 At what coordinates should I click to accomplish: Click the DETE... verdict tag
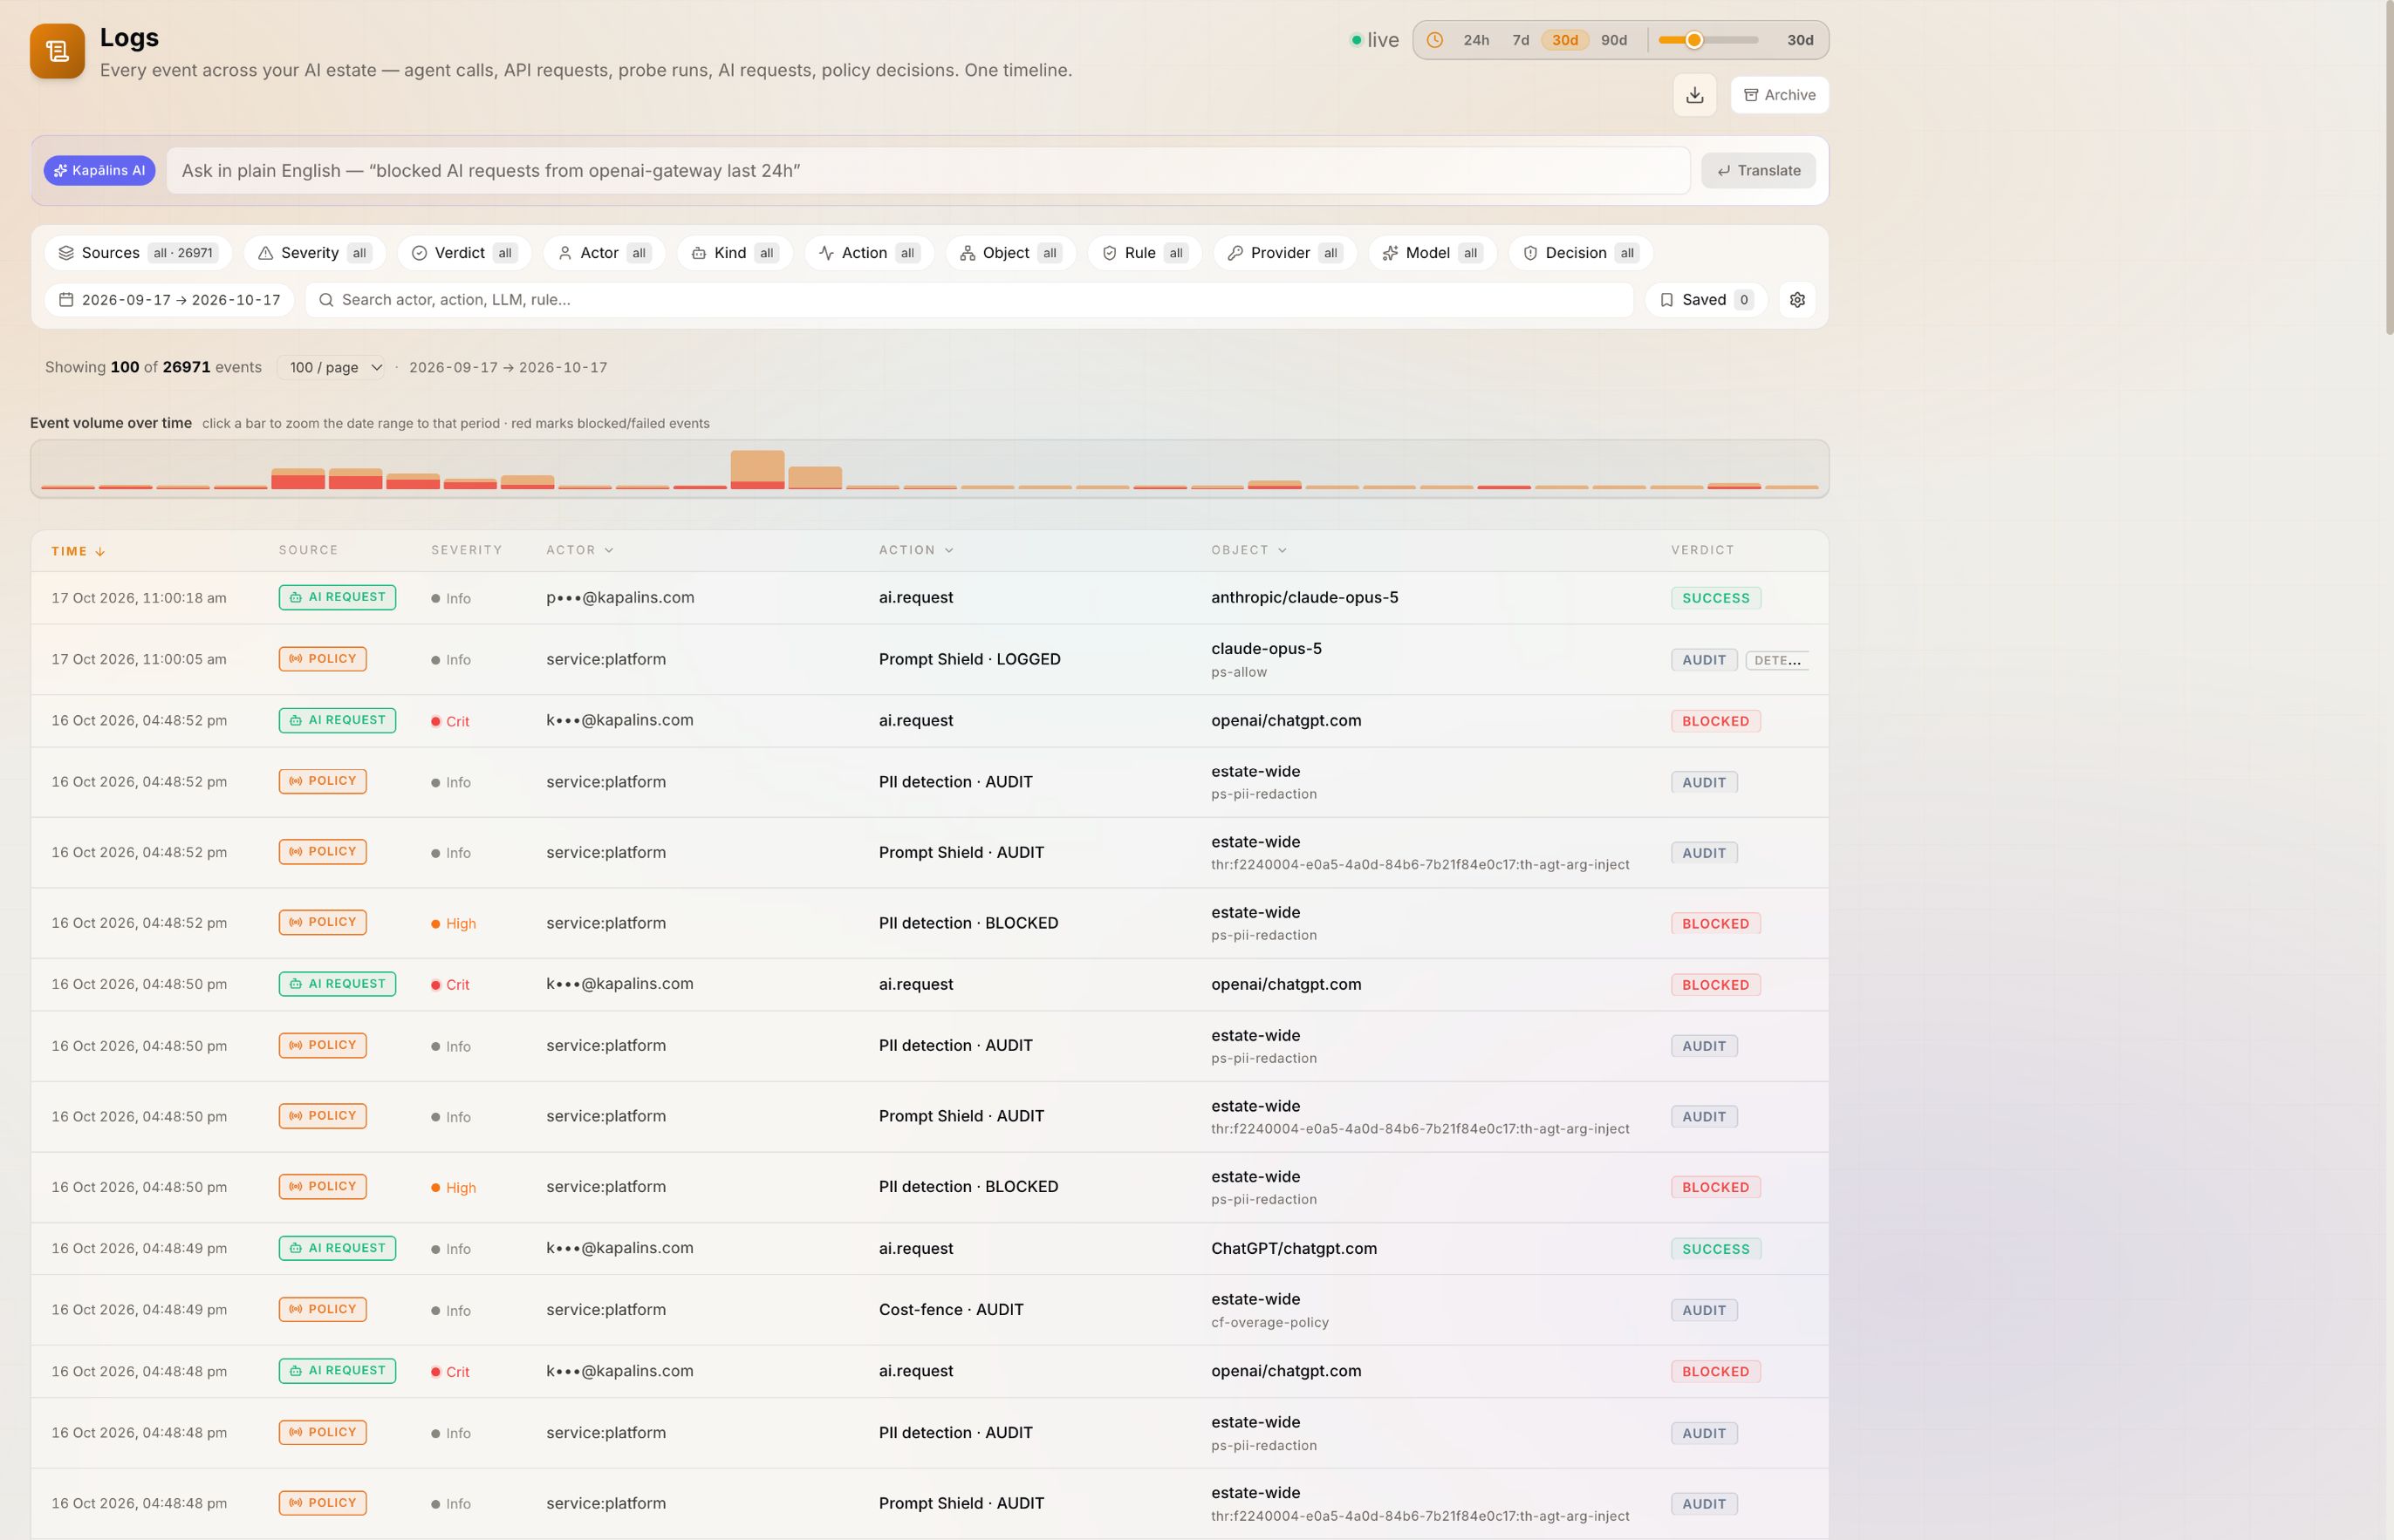click(1776, 660)
